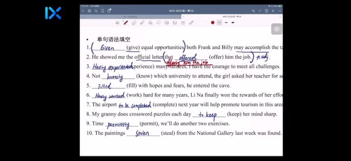This screenshot has height=161, width=351.
Task: Tap "(permit)" in sentence 9
Action: click(149, 123)
